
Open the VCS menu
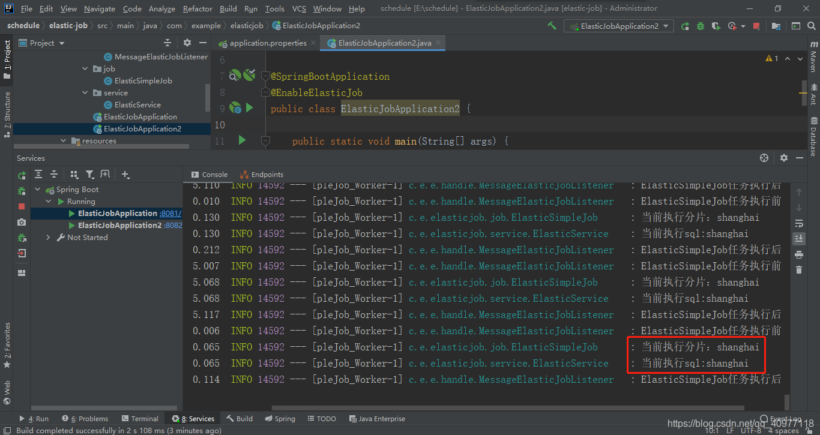(x=299, y=8)
